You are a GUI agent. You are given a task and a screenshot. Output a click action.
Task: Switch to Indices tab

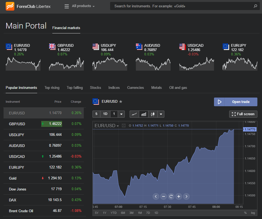[x=114, y=88]
